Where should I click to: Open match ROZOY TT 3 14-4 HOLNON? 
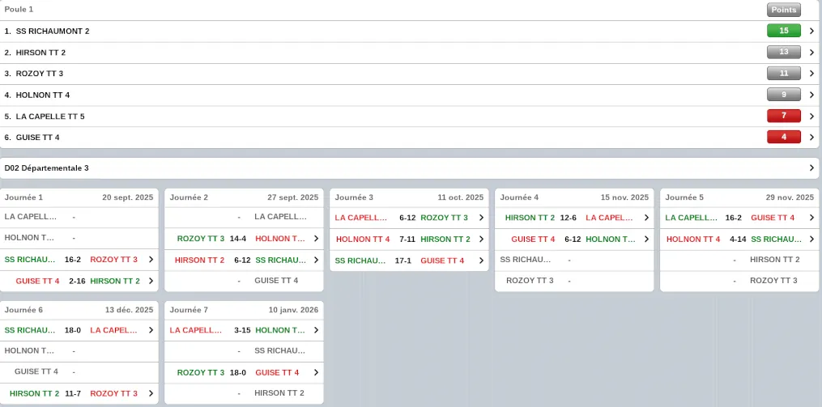245,239
